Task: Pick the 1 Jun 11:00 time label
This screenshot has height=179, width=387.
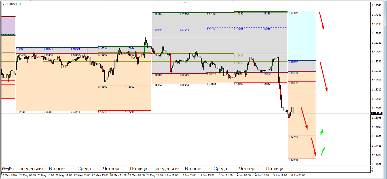Action: click(172, 175)
